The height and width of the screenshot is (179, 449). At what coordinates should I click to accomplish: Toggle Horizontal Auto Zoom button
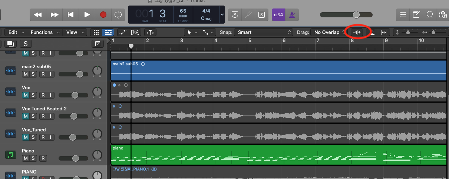tap(384, 32)
